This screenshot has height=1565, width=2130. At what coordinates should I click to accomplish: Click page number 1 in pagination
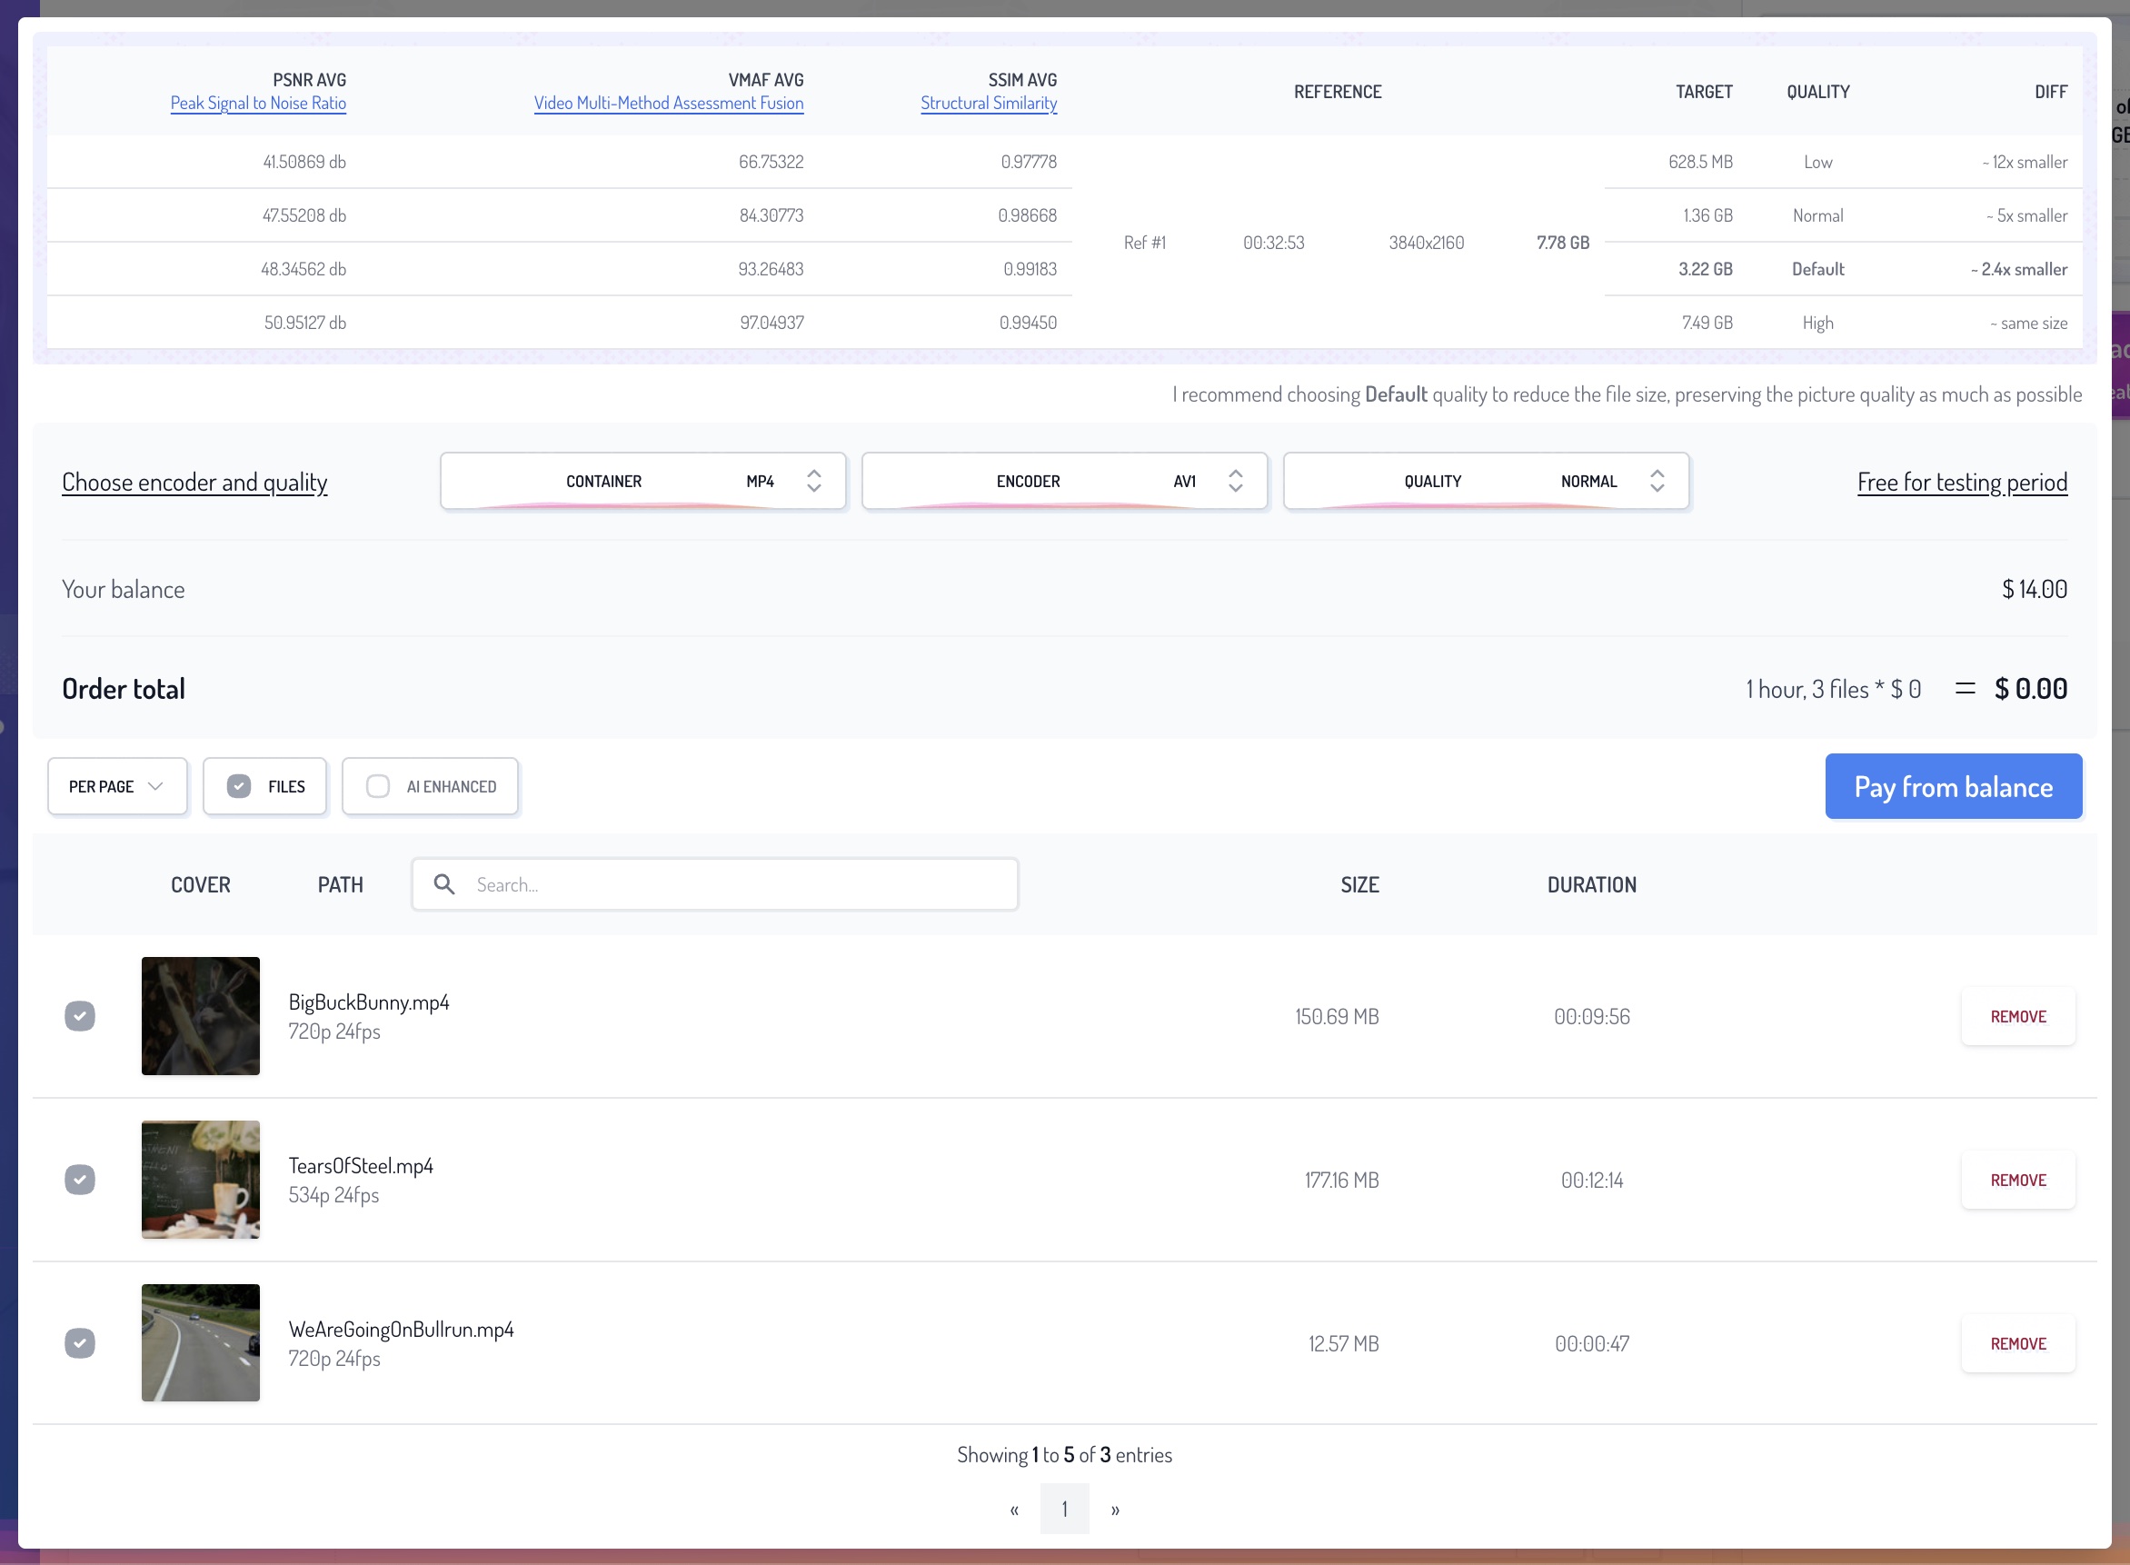coord(1064,1509)
